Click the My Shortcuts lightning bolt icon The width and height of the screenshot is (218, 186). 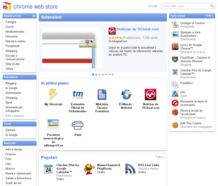(x=53, y=94)
